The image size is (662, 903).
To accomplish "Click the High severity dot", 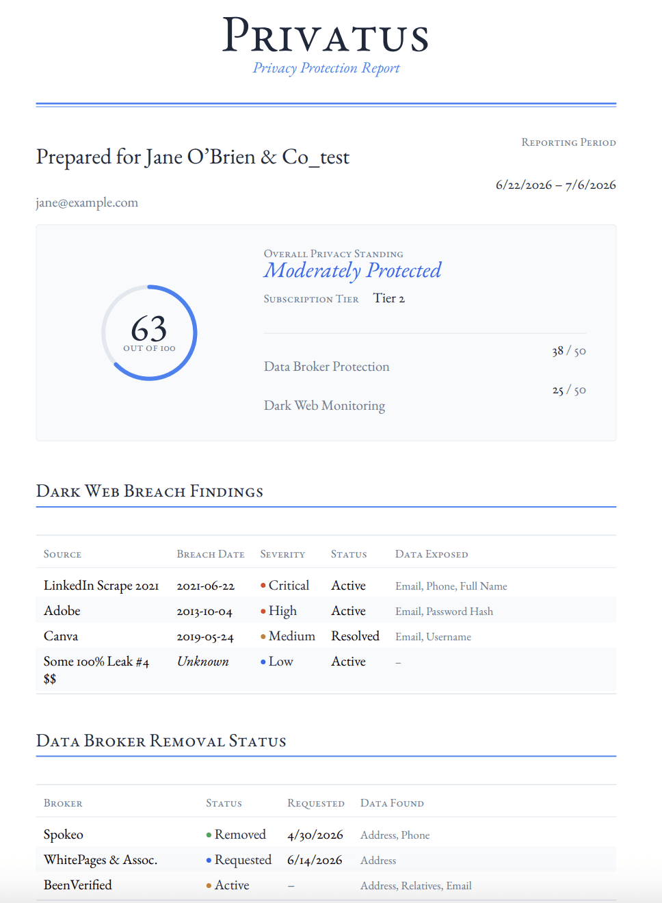I will click(263, 611).
